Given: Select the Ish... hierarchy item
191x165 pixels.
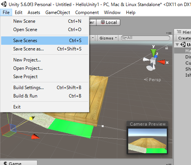Looking at the screenshot, I should pyautogui.click(x=183, y=75).
